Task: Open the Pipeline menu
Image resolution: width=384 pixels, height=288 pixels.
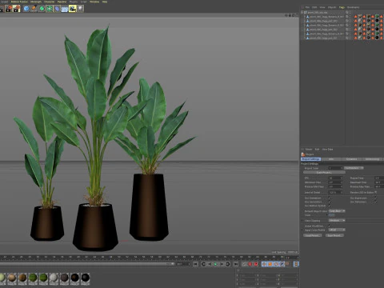Action: click(62, 2)
